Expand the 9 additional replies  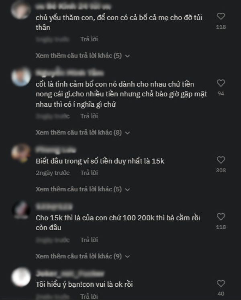pyautogui.click(x=83, y=256)
